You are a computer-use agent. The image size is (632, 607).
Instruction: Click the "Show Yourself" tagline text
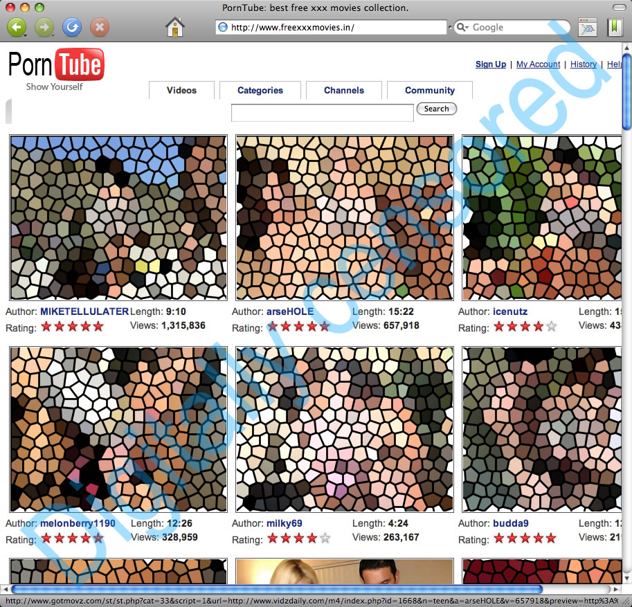tap(55, 87)
